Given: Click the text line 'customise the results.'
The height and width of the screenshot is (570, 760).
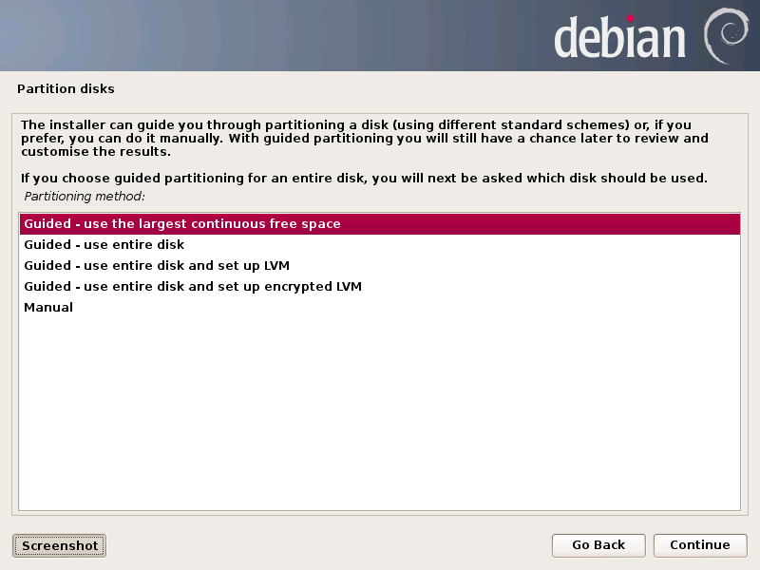Looking at the screenshot, I should 96,152.
